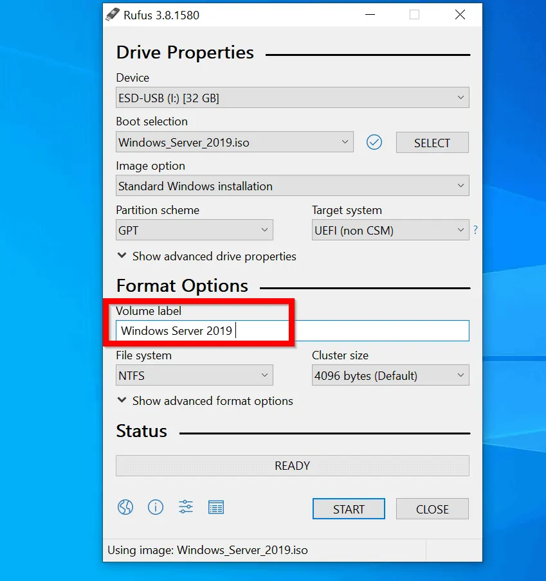546x581 pixels.
Task: Expand Show advanced format options
Action: tap(204, 400)
